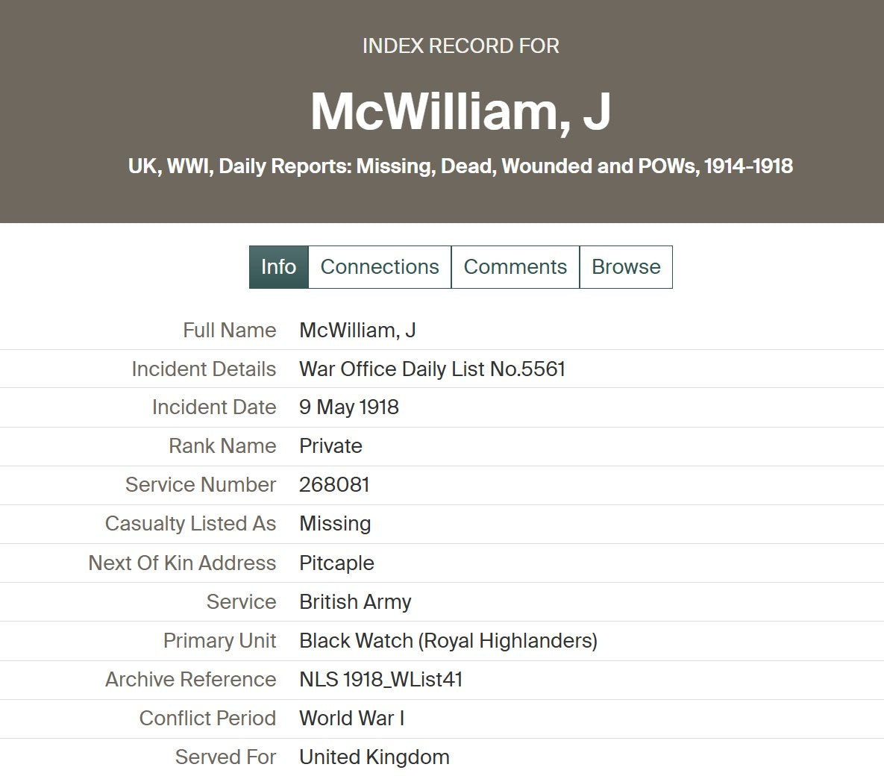Viewport: 884px width, 776px height.
Task: Click the incident date 9 May 1918
Action: (x=348, y=407)
